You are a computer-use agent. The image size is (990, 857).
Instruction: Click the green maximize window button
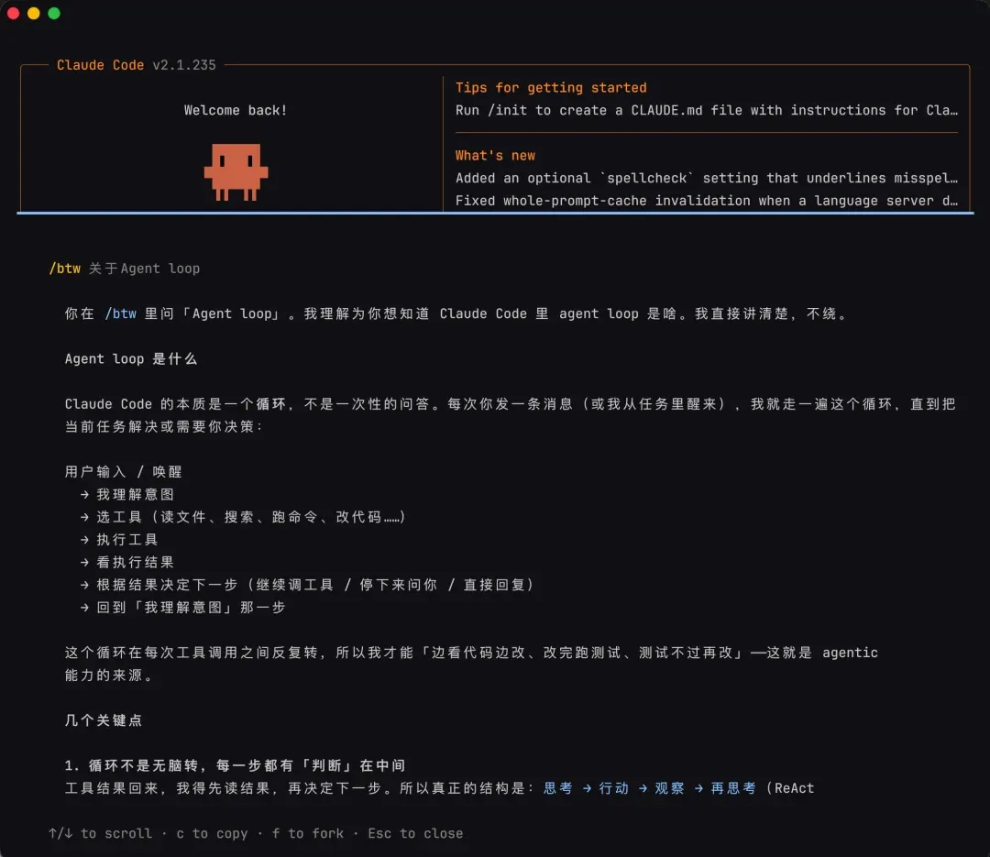(54, 13)
